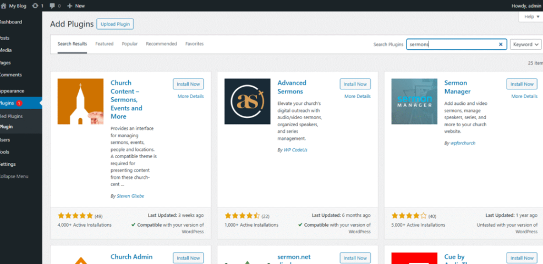View More Details for Church Content
This screenshot has width=543, height=264.
191,97
